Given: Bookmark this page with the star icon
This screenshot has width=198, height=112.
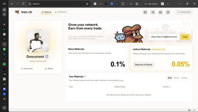Looking at the screenshot, I should (87, 4).
